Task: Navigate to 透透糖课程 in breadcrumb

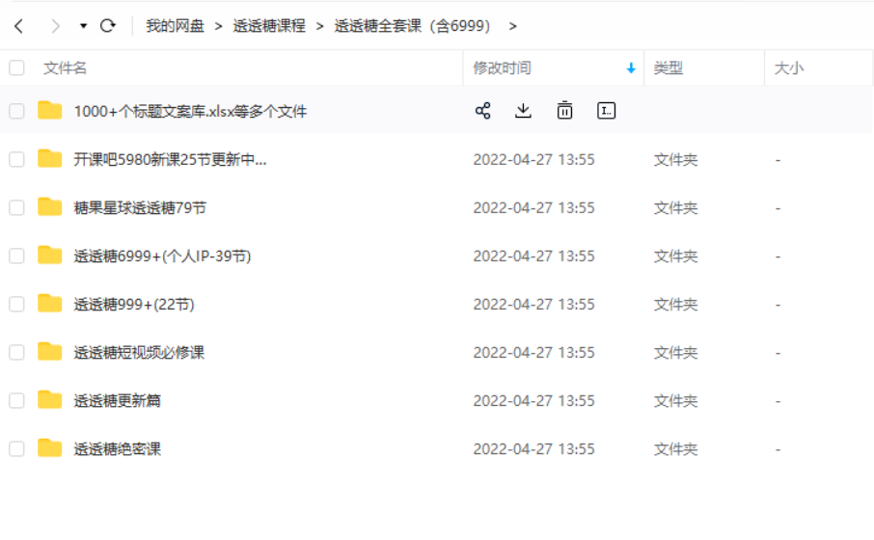Action: [x=269, y=26]
